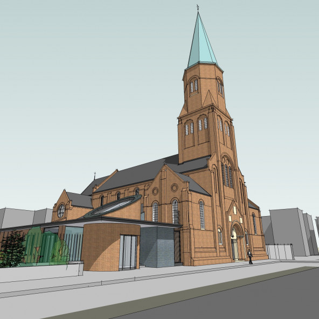Select the elliptical skylight ring on annex roof
This screenshot has width=319, height=319.
113,206
